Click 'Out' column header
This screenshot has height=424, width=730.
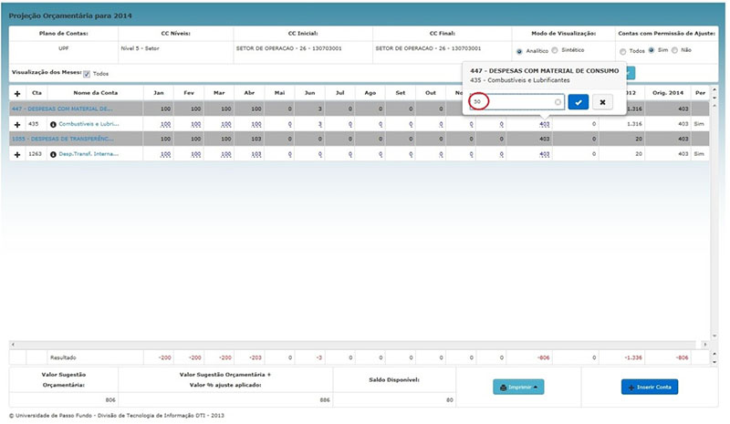(431, 93)
